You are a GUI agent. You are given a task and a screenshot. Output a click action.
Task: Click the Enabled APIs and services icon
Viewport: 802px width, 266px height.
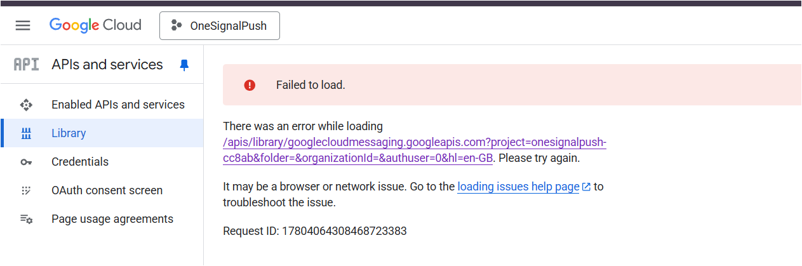(x=26, y=105)
